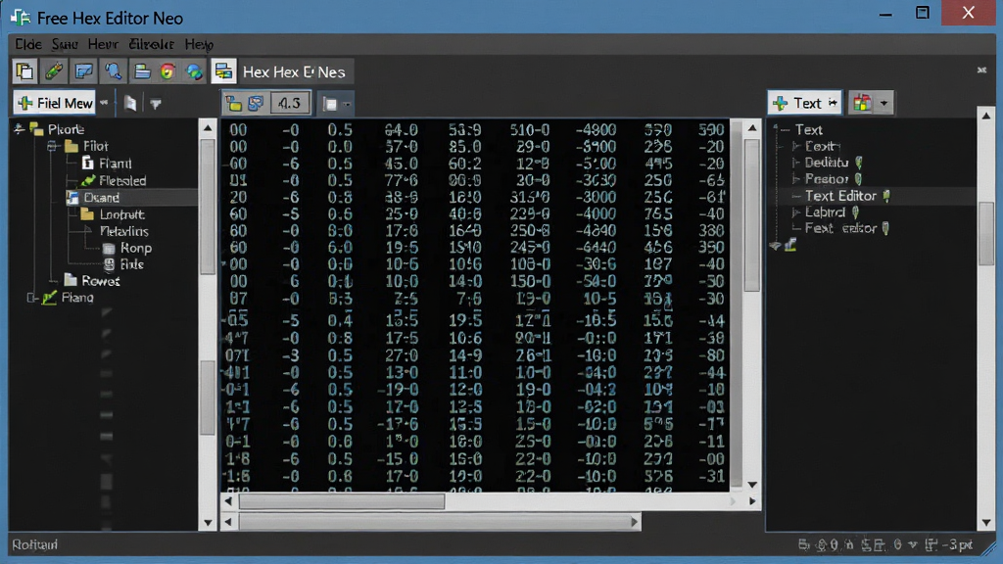1003x564 pixels.
Task: Open the Suae menu
Action: click(x=65, y=44)
